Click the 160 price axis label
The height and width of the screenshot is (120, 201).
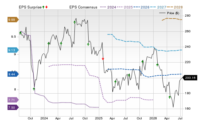[x=188, y=109]
